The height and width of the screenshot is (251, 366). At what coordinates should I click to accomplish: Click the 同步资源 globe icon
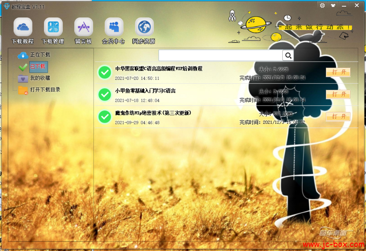[144, 27]
